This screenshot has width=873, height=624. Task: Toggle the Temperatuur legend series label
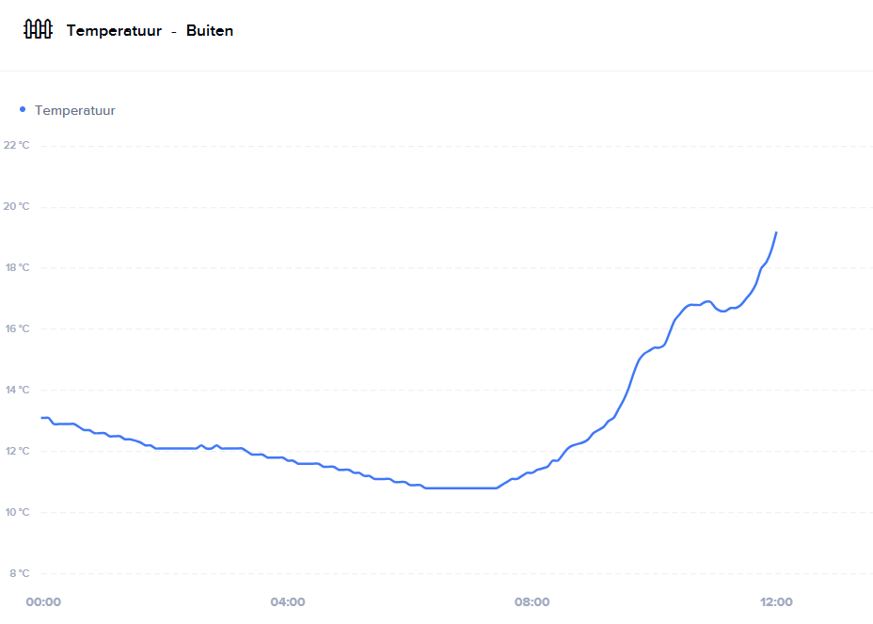75,110
